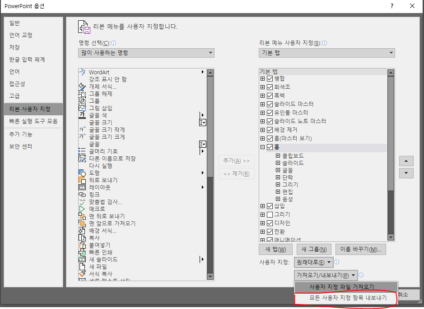Viewport: 424px width, 309px height.
Task: Toggle the 배경 제거 checkbox
Action: [270, 130]
